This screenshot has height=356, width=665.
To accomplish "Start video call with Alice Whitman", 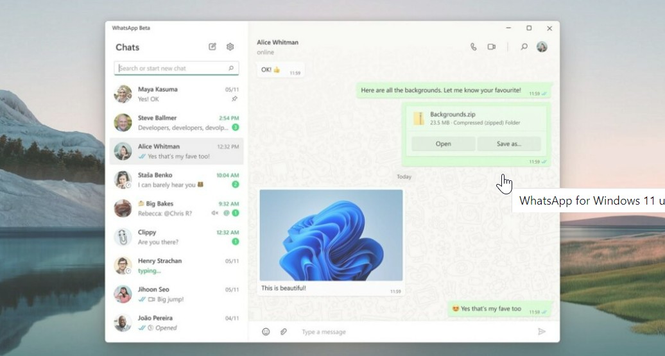I will pyautogui.click(x=492, y=47).
